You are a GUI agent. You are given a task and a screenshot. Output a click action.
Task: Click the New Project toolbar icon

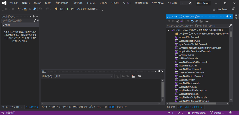[x=19, y=9]
